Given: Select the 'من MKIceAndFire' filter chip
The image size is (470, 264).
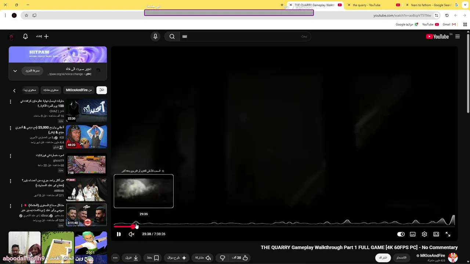Looking at the screenshot, I should (x=79, y=90).
